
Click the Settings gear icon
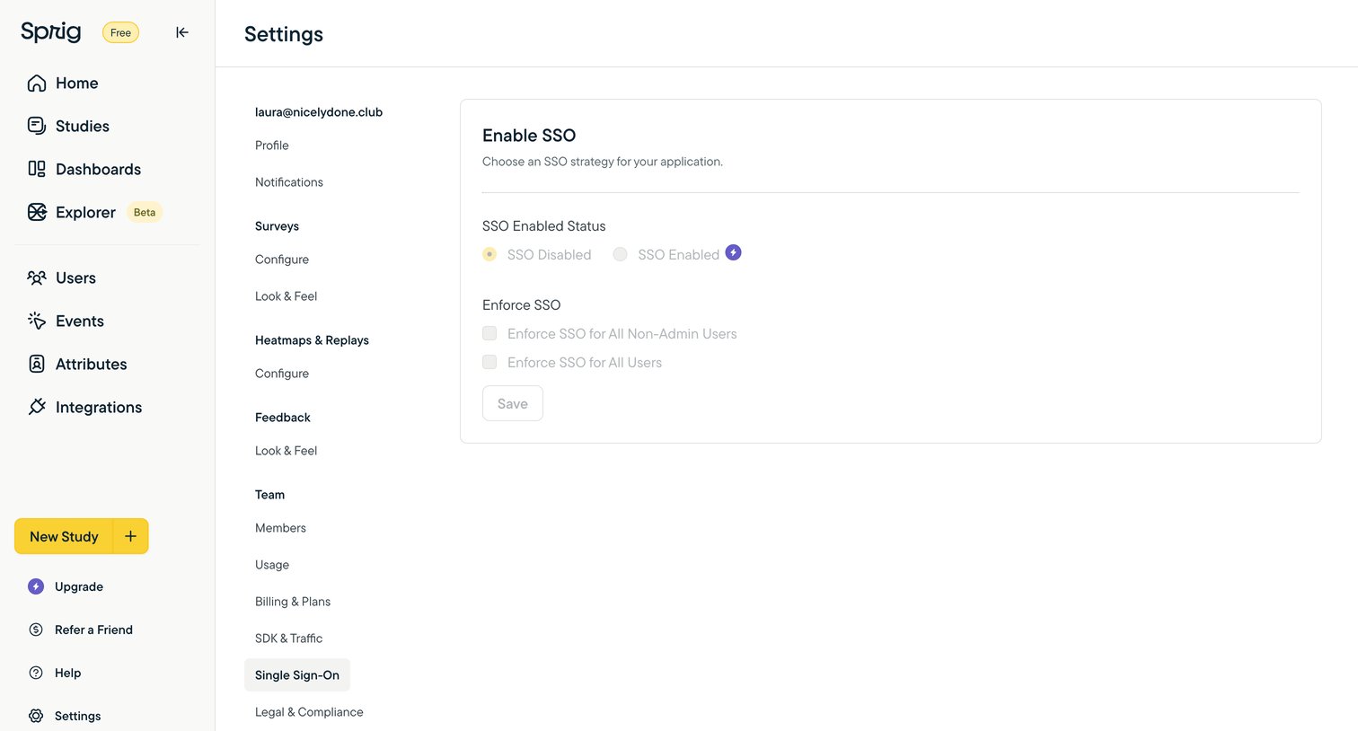pos(36,716)
